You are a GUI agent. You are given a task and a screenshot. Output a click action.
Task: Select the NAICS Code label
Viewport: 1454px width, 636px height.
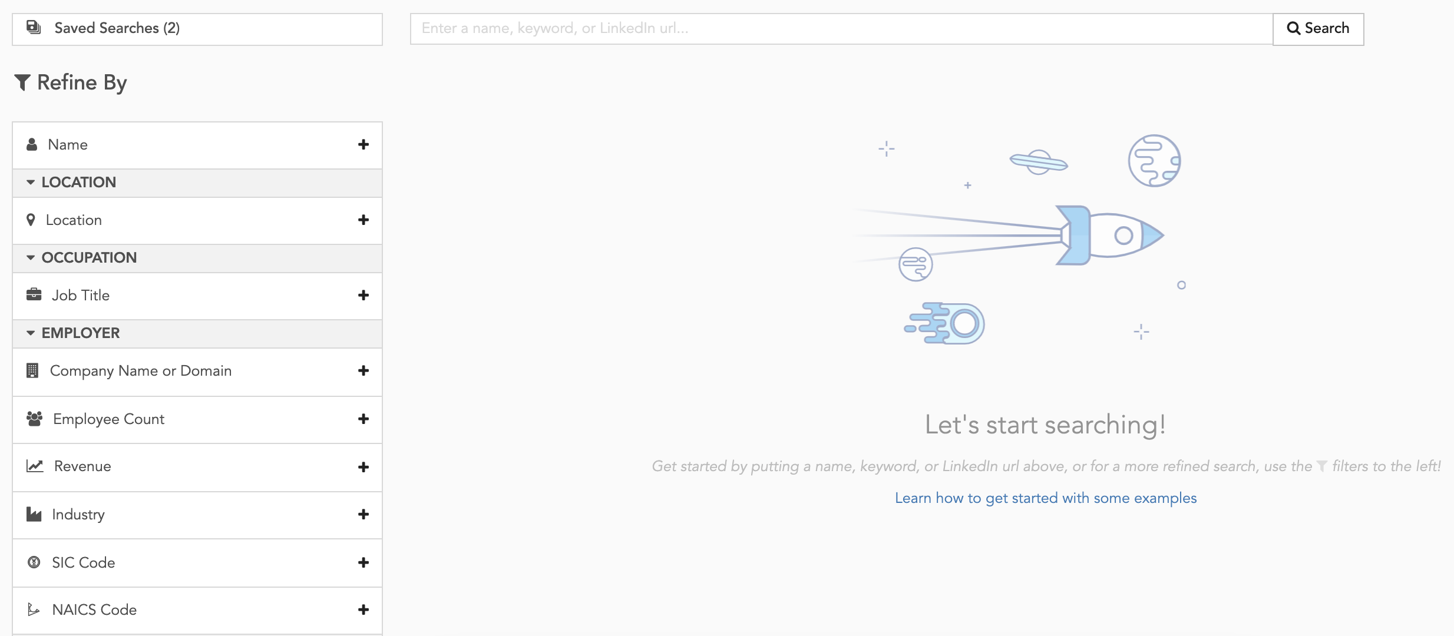click(94, 610)
